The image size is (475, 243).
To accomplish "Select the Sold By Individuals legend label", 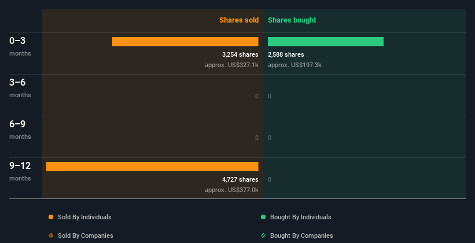I will coord(84,217).
